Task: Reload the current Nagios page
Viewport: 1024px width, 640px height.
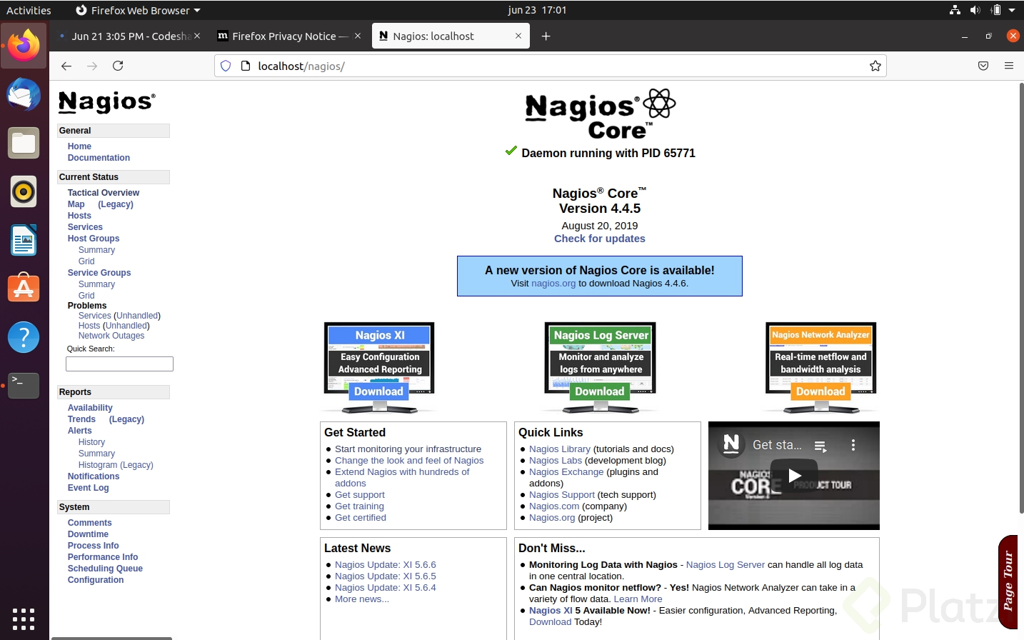Action: point(118,66)
